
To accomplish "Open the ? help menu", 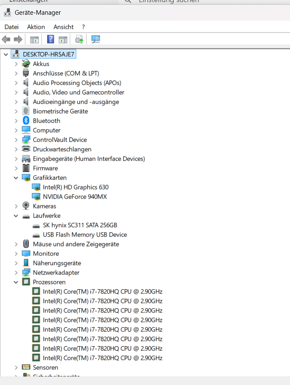I will pos(83,27).
